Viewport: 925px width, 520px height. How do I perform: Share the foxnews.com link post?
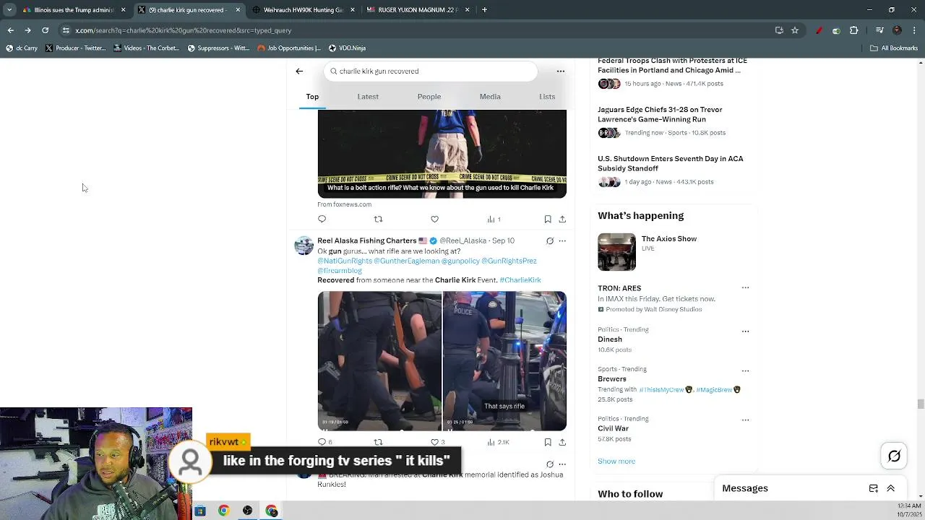point(562,219)
